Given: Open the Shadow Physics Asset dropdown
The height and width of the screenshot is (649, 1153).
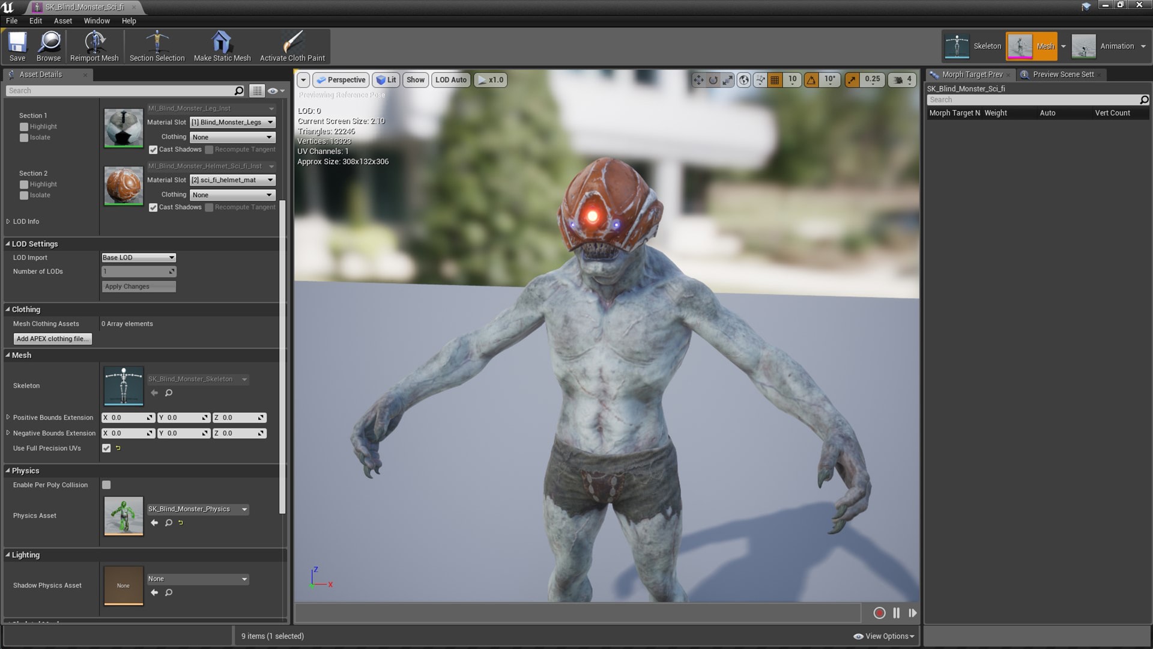Looking at the screenshot, I should [197, 578].
